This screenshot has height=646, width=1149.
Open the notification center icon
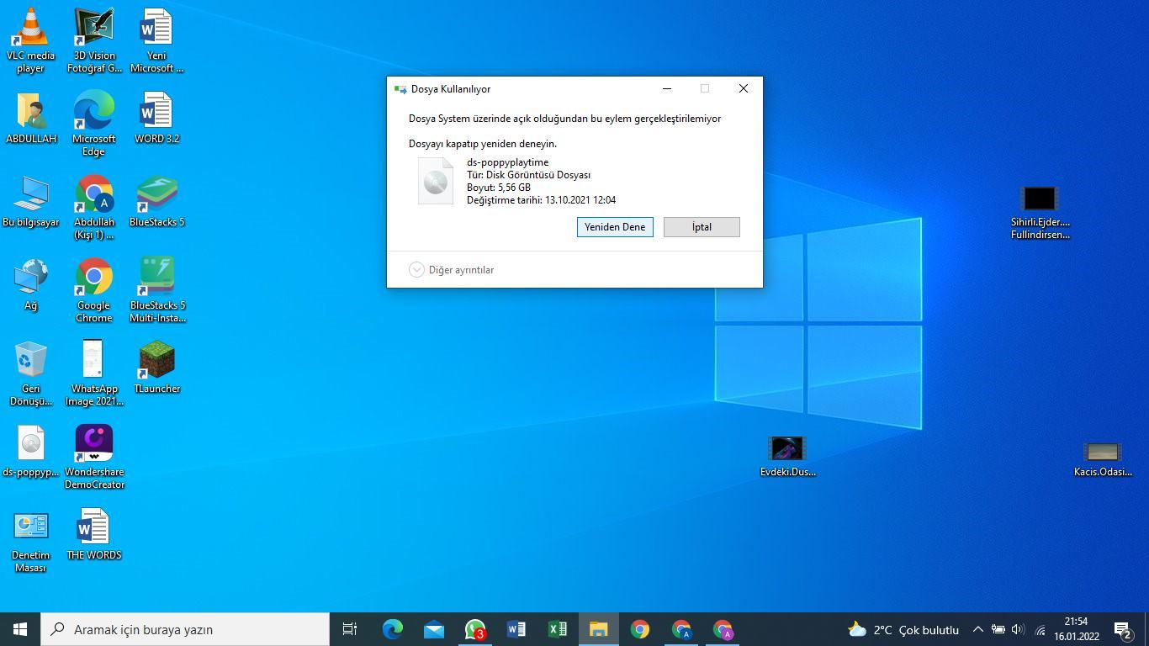(x=1124, y=629)
